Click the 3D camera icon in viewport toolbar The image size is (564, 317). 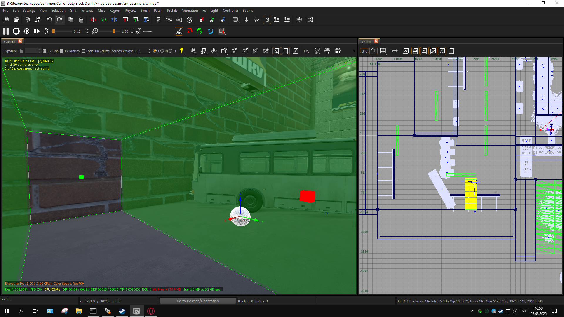193,51
